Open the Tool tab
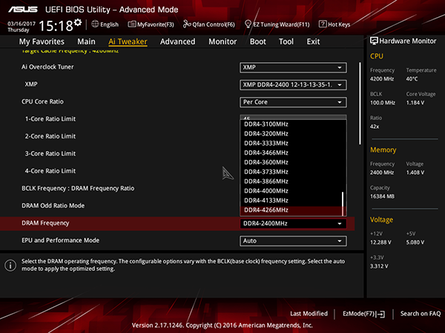The height and width of the screenshot is (333, 445). pos(286,41)
